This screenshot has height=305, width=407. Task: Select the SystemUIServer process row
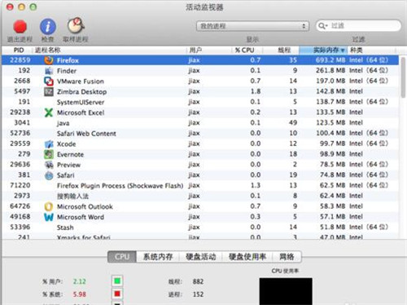tap(200, 102)
